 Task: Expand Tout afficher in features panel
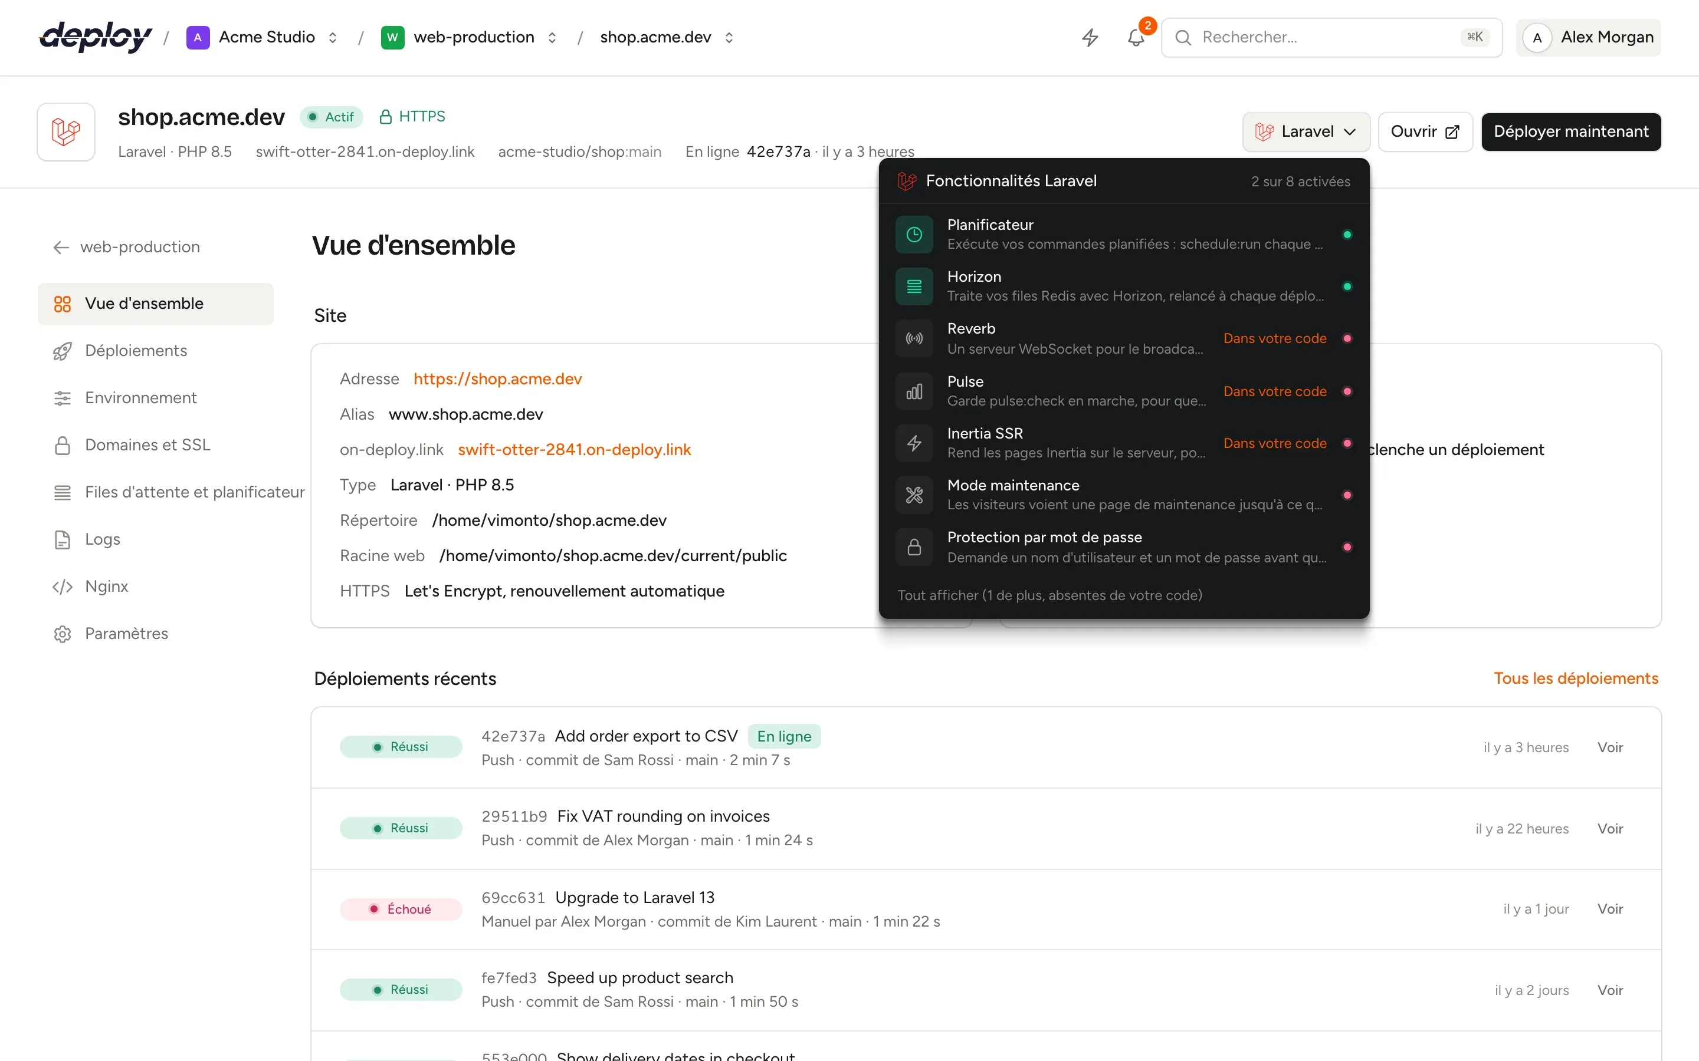(1049, 595)
